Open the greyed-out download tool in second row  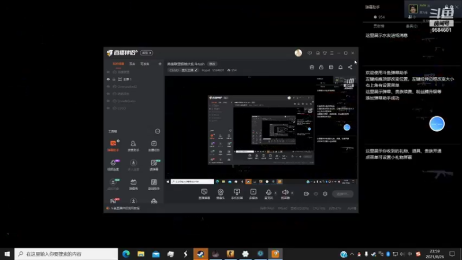133,165
